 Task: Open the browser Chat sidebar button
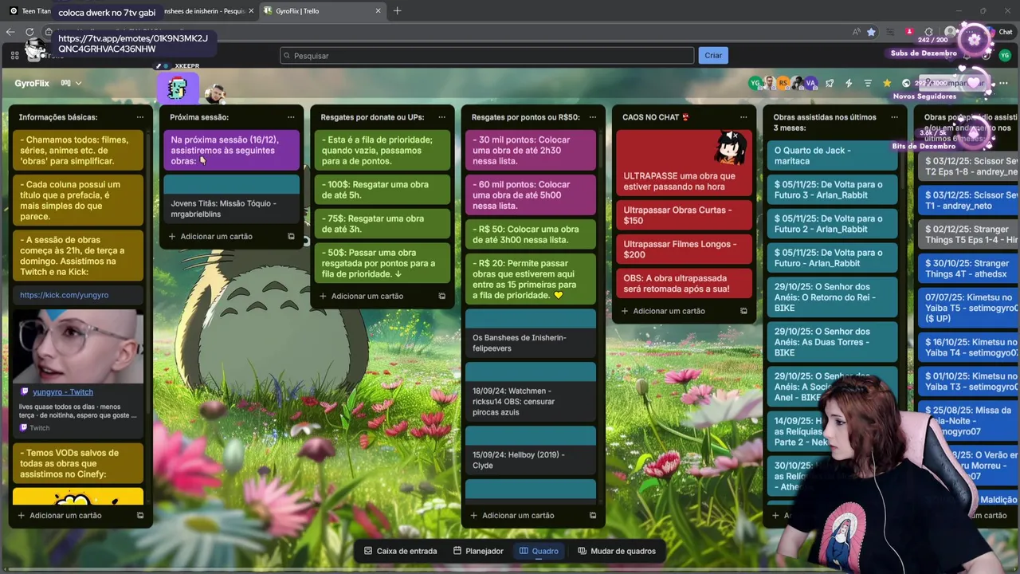[x=1000, y=32]
